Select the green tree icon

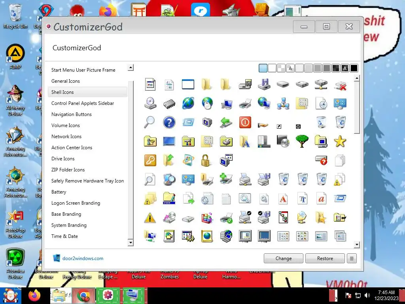point(302,141)
